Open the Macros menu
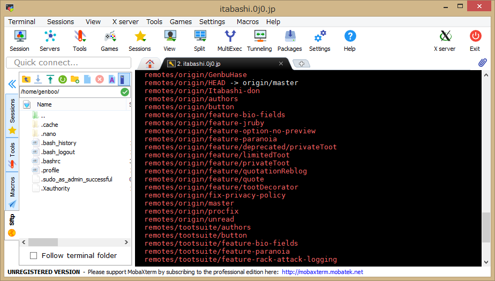 point(247,22)
